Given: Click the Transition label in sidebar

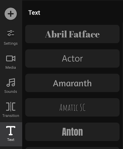Looking at the screenshot, I should (x=11, y=116).
